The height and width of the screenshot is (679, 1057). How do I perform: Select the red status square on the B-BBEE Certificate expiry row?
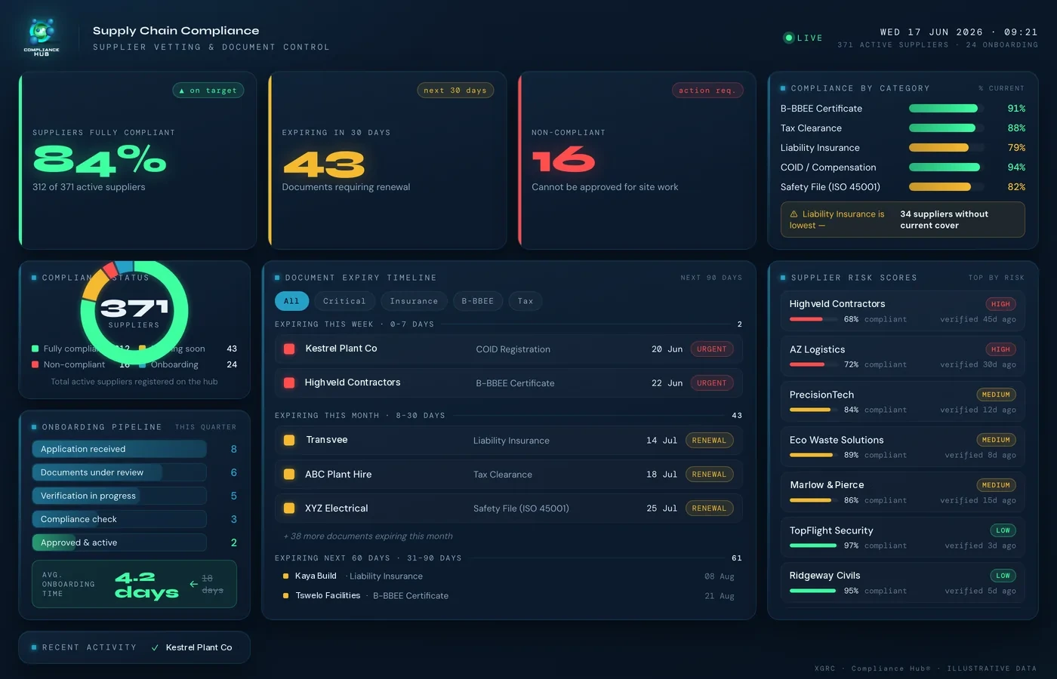[289, 383]
